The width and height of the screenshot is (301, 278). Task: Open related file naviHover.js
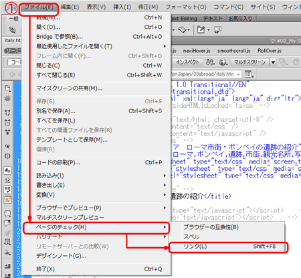coord(197,51)
